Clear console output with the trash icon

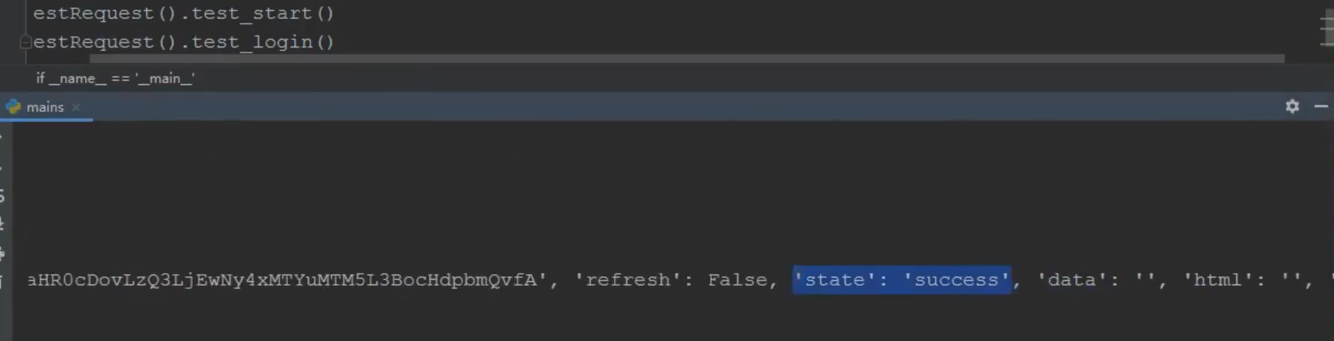coord(2,281)
